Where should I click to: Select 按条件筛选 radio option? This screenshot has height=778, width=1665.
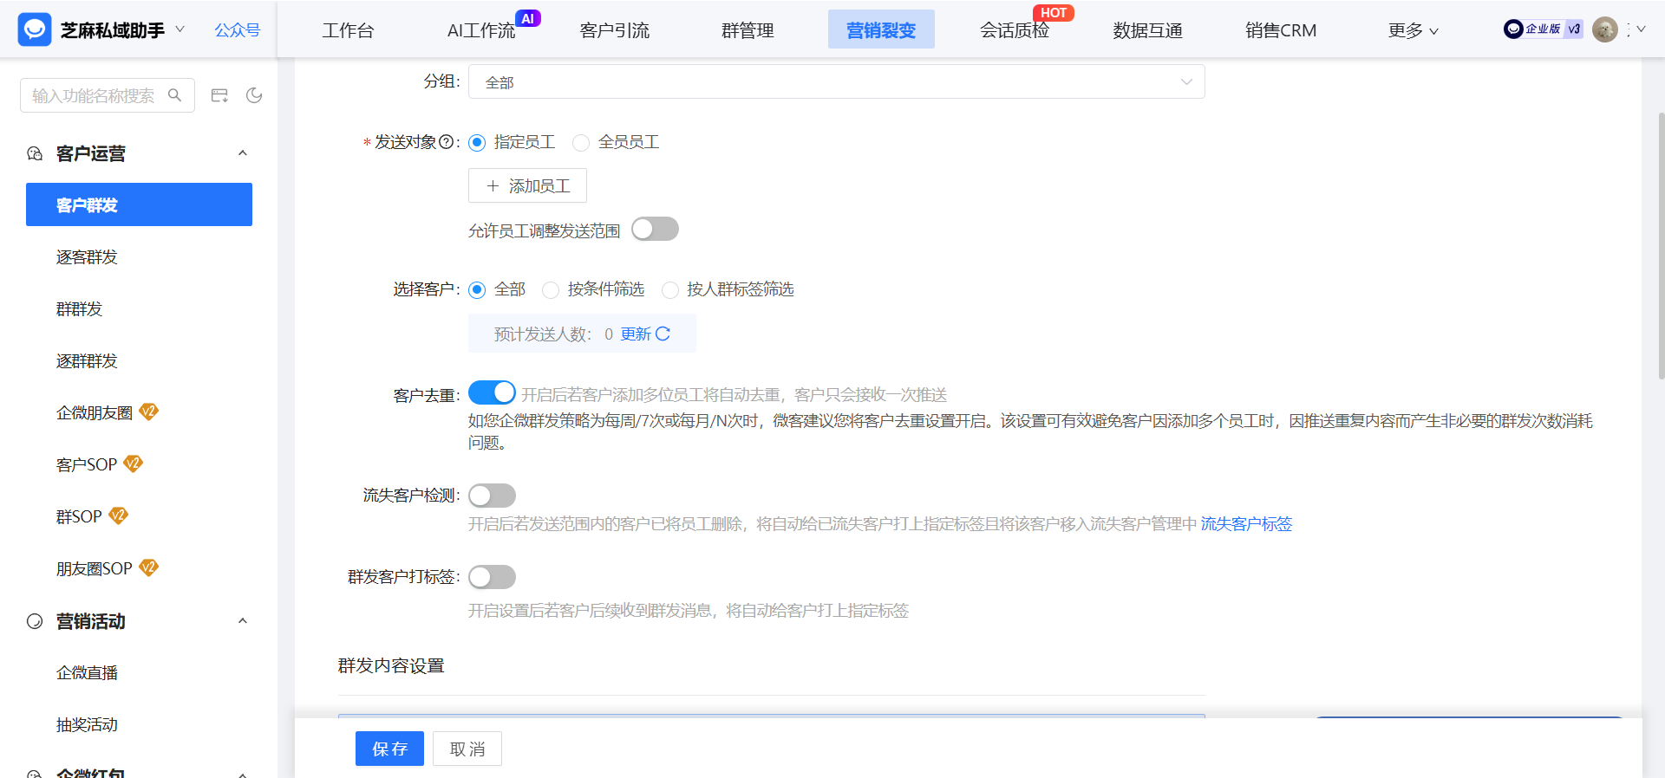point(551,289)
